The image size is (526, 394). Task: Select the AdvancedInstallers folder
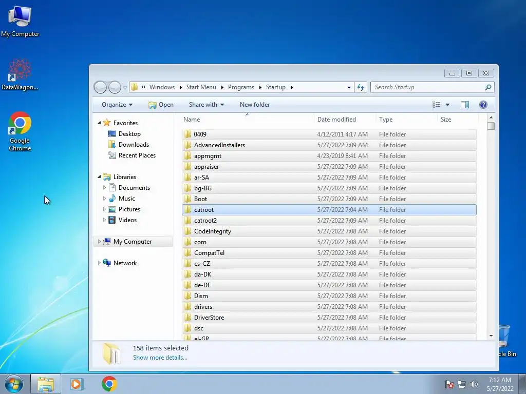click(x=329, y=145)
